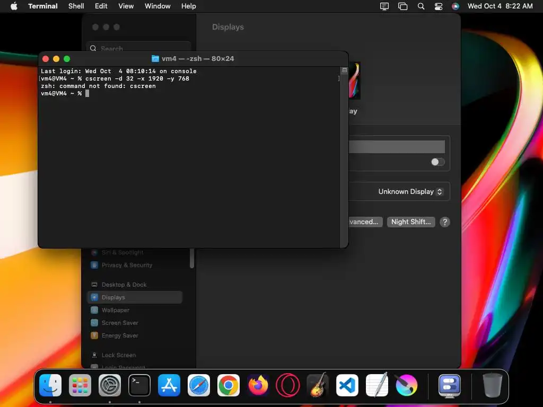Screen dimensions: 543x407
Task: Click the screen mirroring icon in the menu bar
Action: click(x=384, y=6)
